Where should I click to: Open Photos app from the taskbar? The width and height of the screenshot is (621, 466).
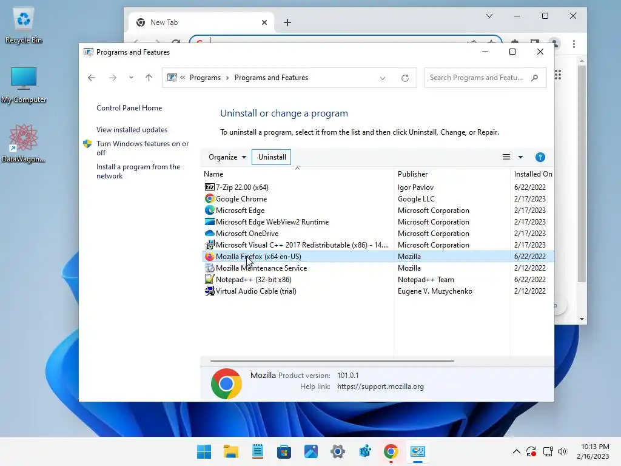point(311,451)
